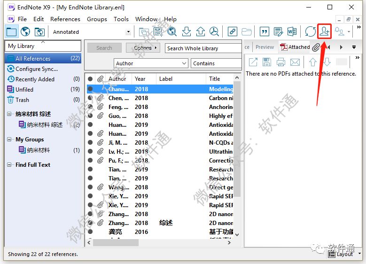Click Online Search magnifier globe icon
This screenshot has height=264, width=366.
(172, 31)
